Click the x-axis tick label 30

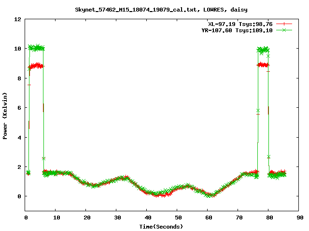tap(117, 218)
